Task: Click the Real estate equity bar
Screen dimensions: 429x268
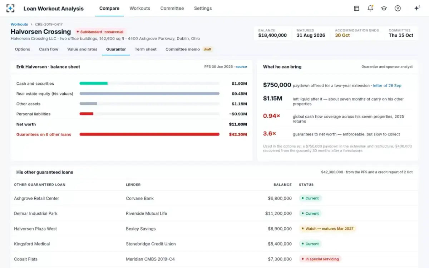Action: (x=149, y=94)
